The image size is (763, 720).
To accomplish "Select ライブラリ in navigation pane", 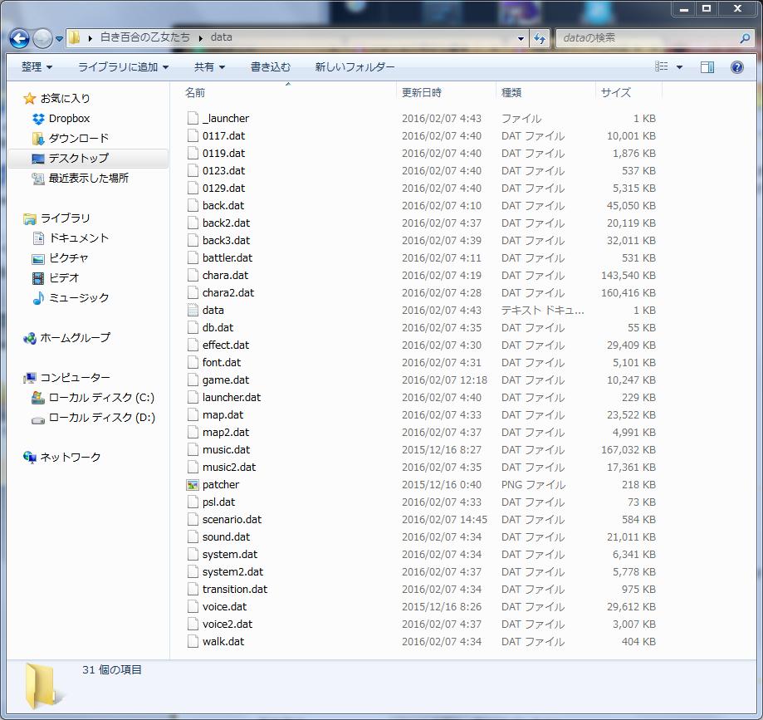I will point(57,218).
